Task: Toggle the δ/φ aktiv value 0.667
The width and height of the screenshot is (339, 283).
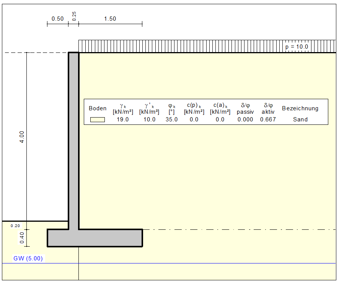Action: 267,119
